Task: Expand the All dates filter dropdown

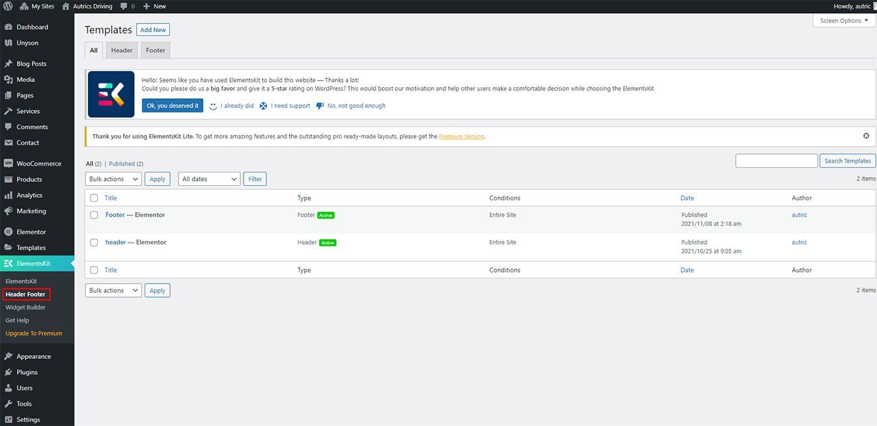Action: tap(209, 179)
